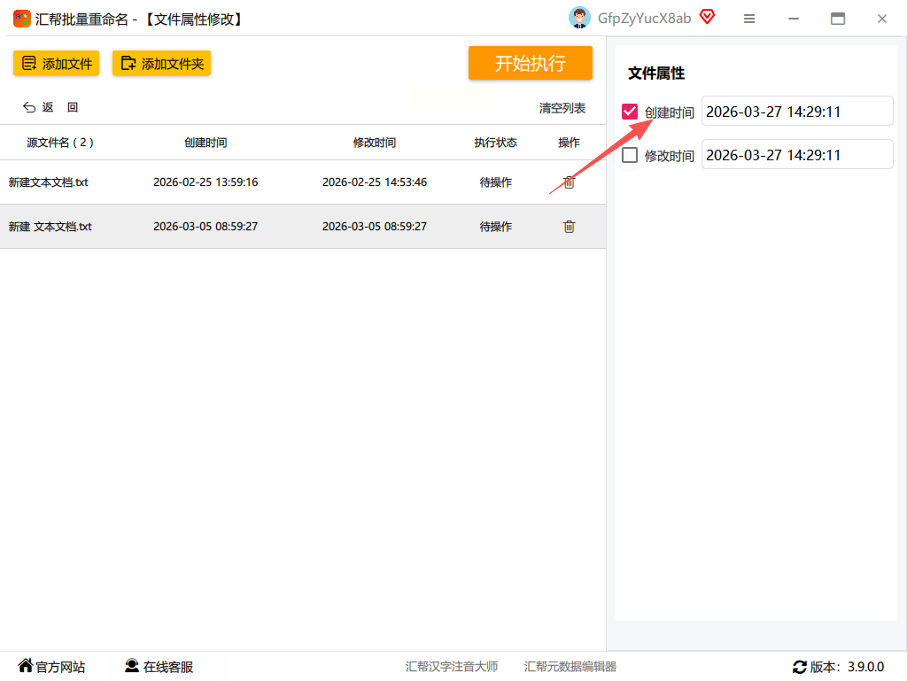Click the 执行状态 column header
Image resolution: width=907 pixels, height=681 pixels.
(x=496, y=143)
